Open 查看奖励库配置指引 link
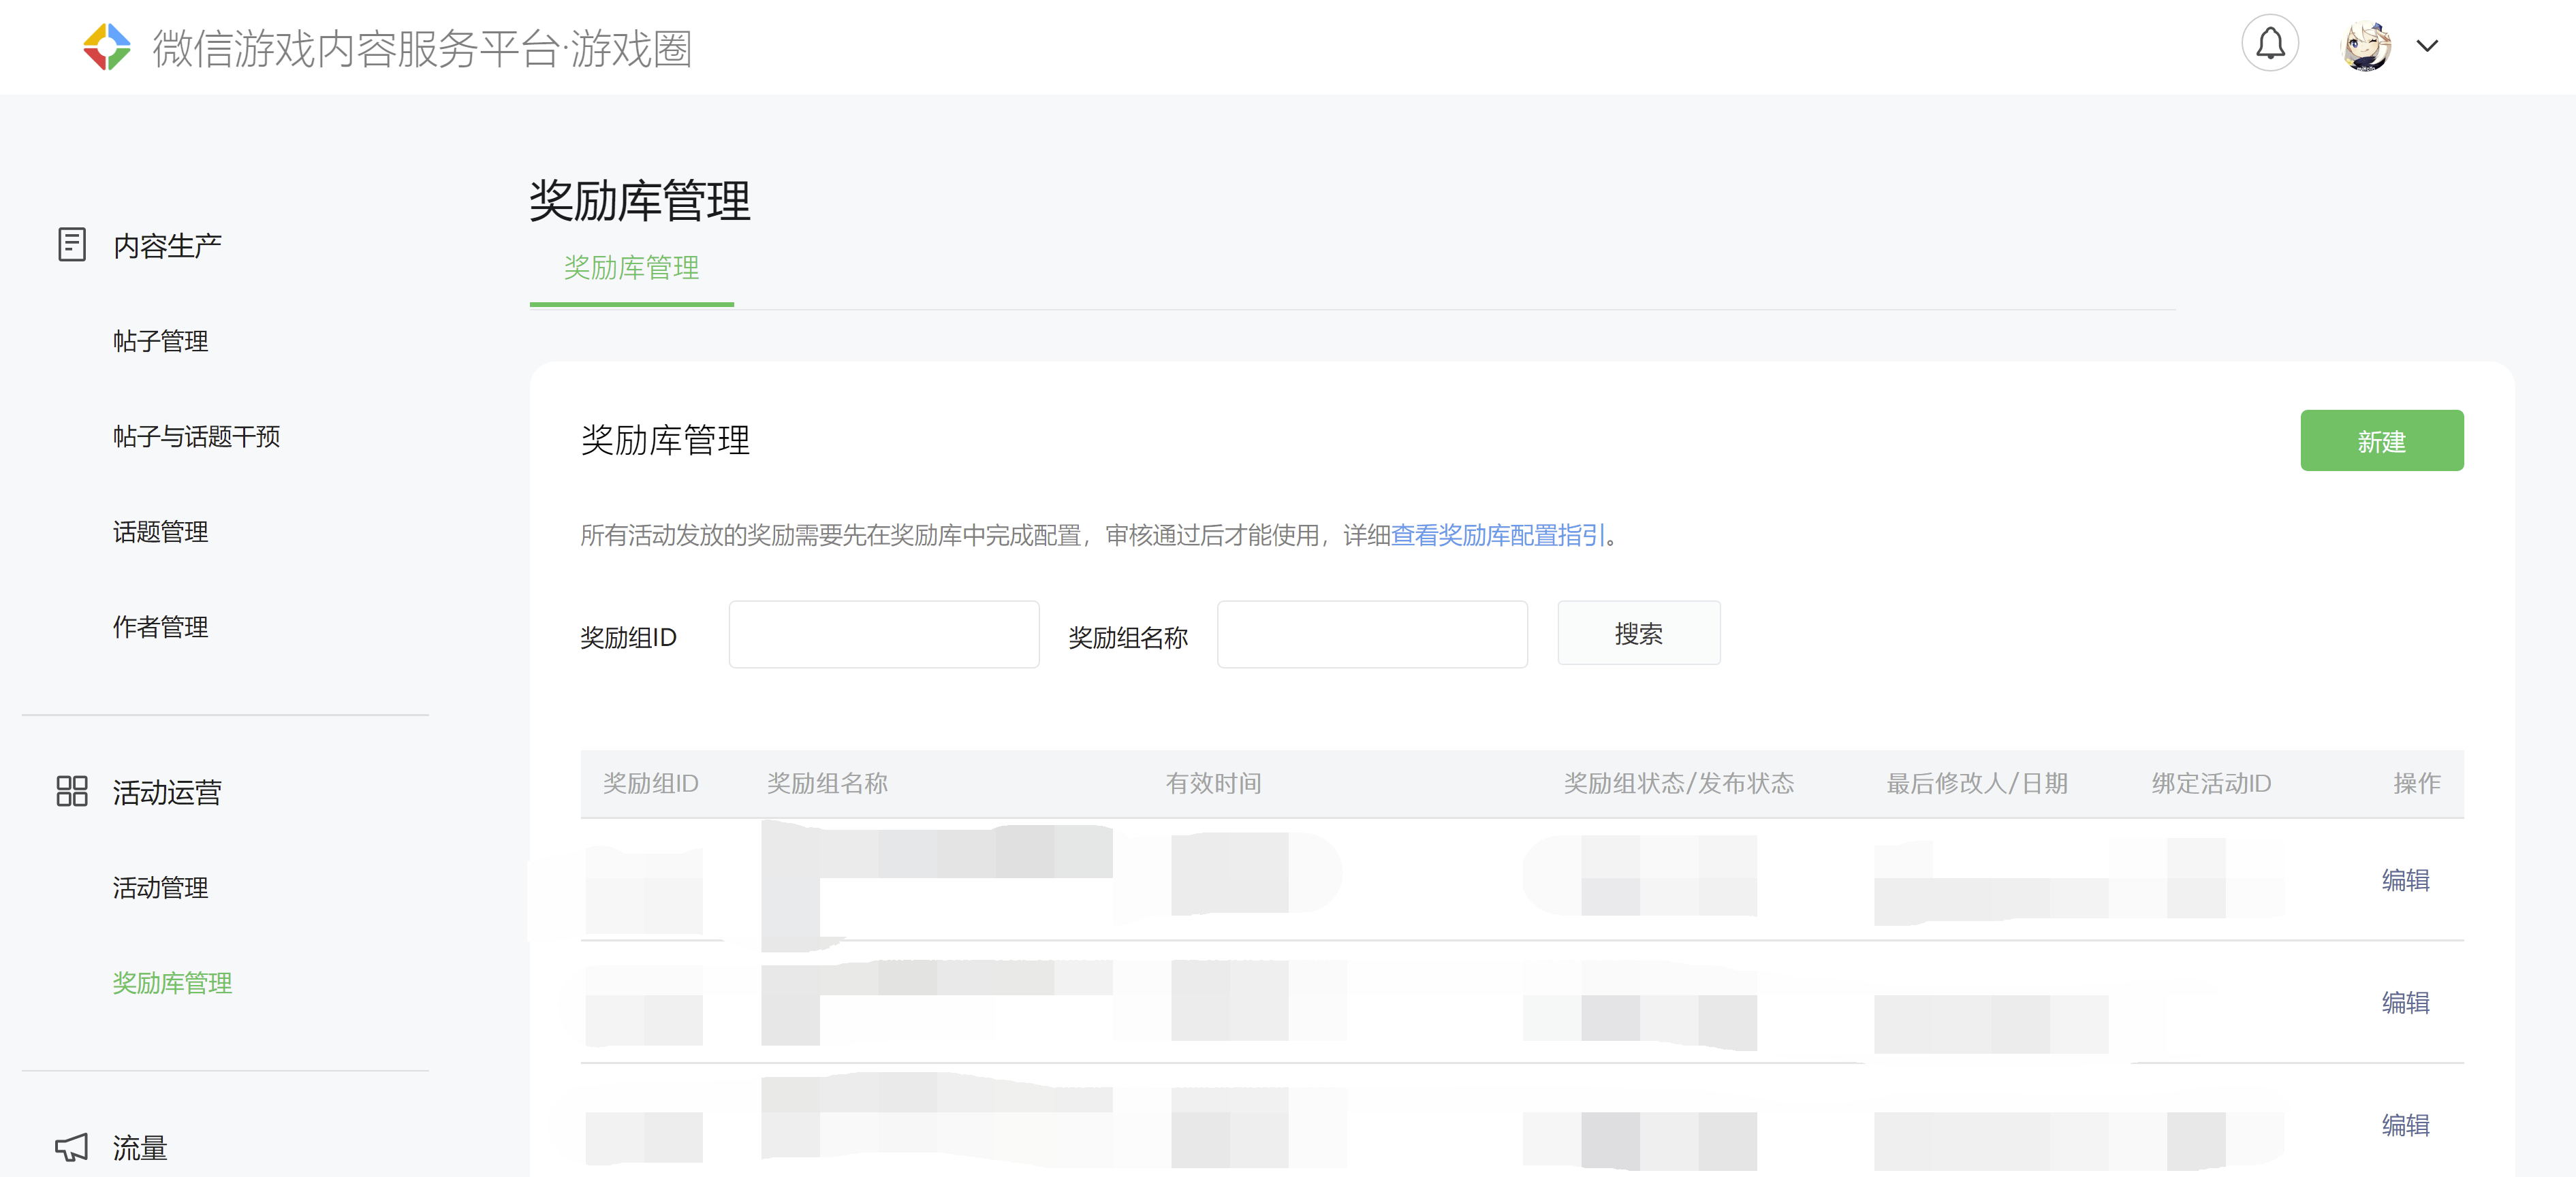Viewport: 2576px width, 1177px height. coord(1497,536)
